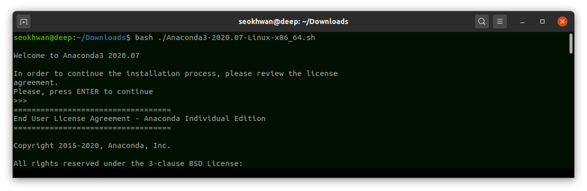
Task: Click the bash ./Anaconda3-2020.07-Linux-x86_64.sh command
Action: (x=225, y=38)
